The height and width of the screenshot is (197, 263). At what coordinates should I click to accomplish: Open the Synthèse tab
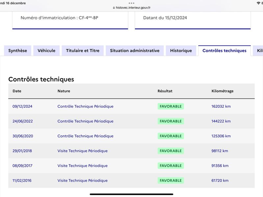pyautogui.click(x=18, y=51)
